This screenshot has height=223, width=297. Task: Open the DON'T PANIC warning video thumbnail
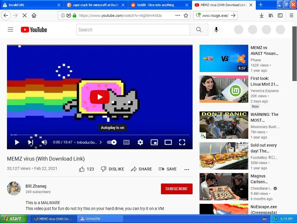(224, 125)
